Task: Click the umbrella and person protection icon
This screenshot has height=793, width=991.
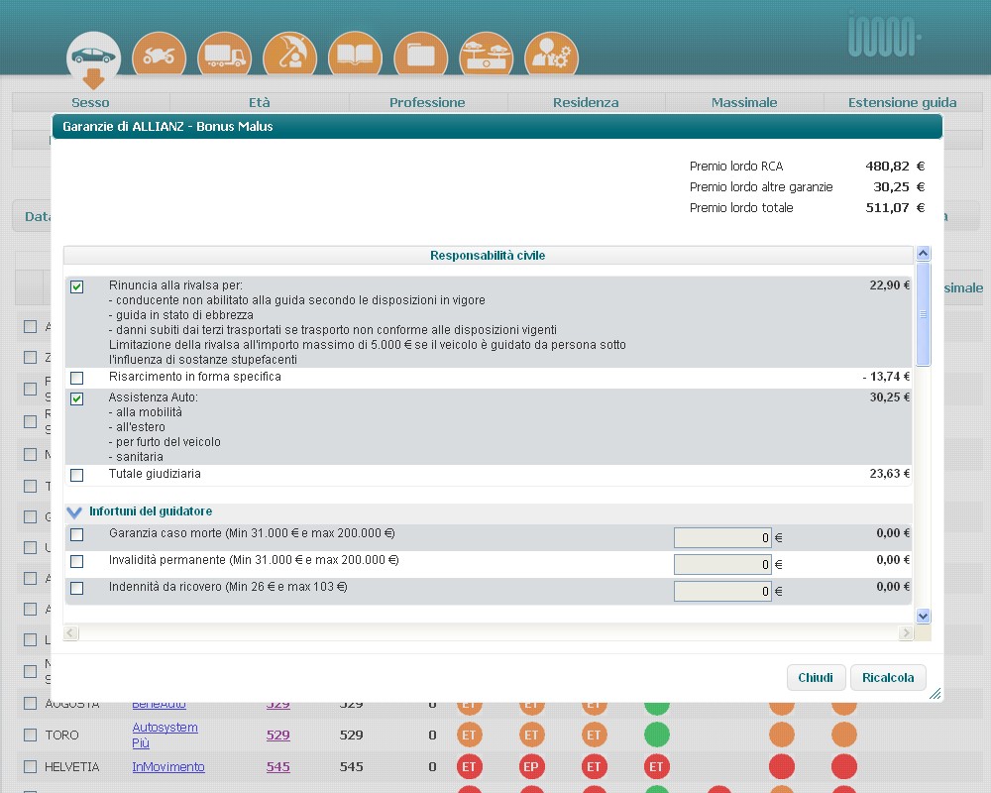Action: tap(290, 57)
